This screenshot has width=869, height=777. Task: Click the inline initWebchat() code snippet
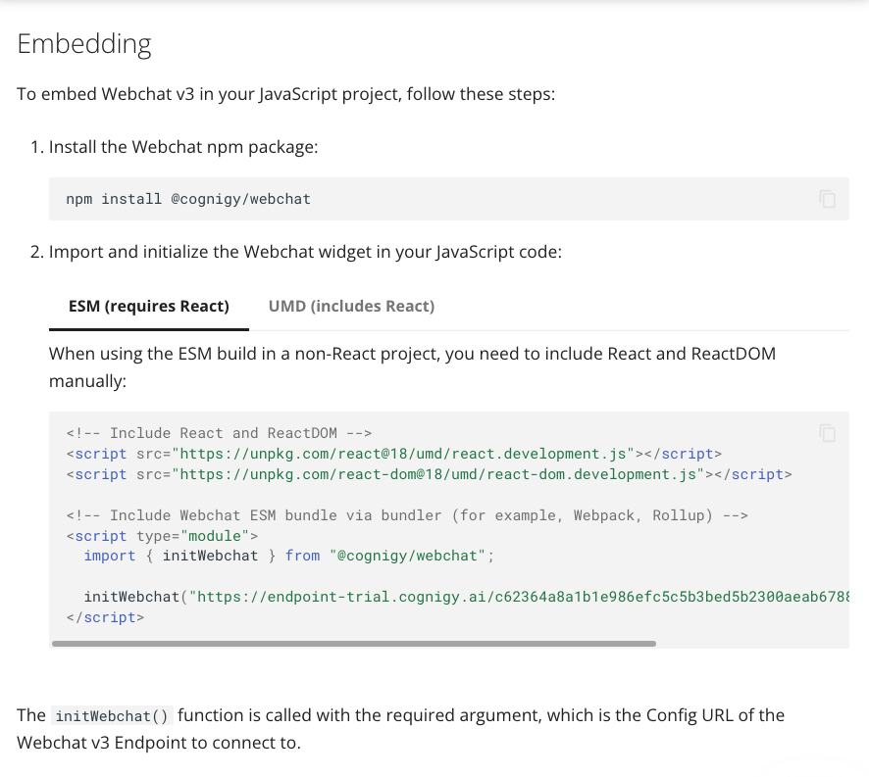click(111, 715)
